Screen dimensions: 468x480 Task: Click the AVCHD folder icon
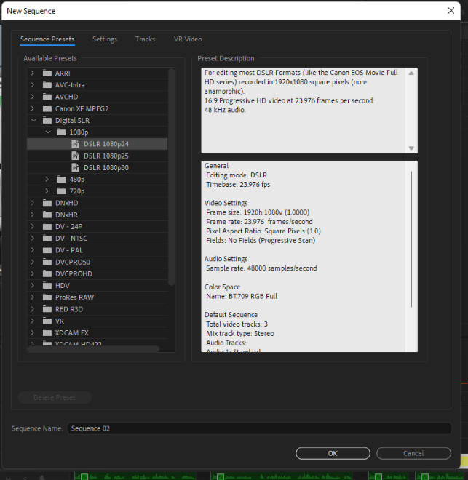tap(47, 97)
